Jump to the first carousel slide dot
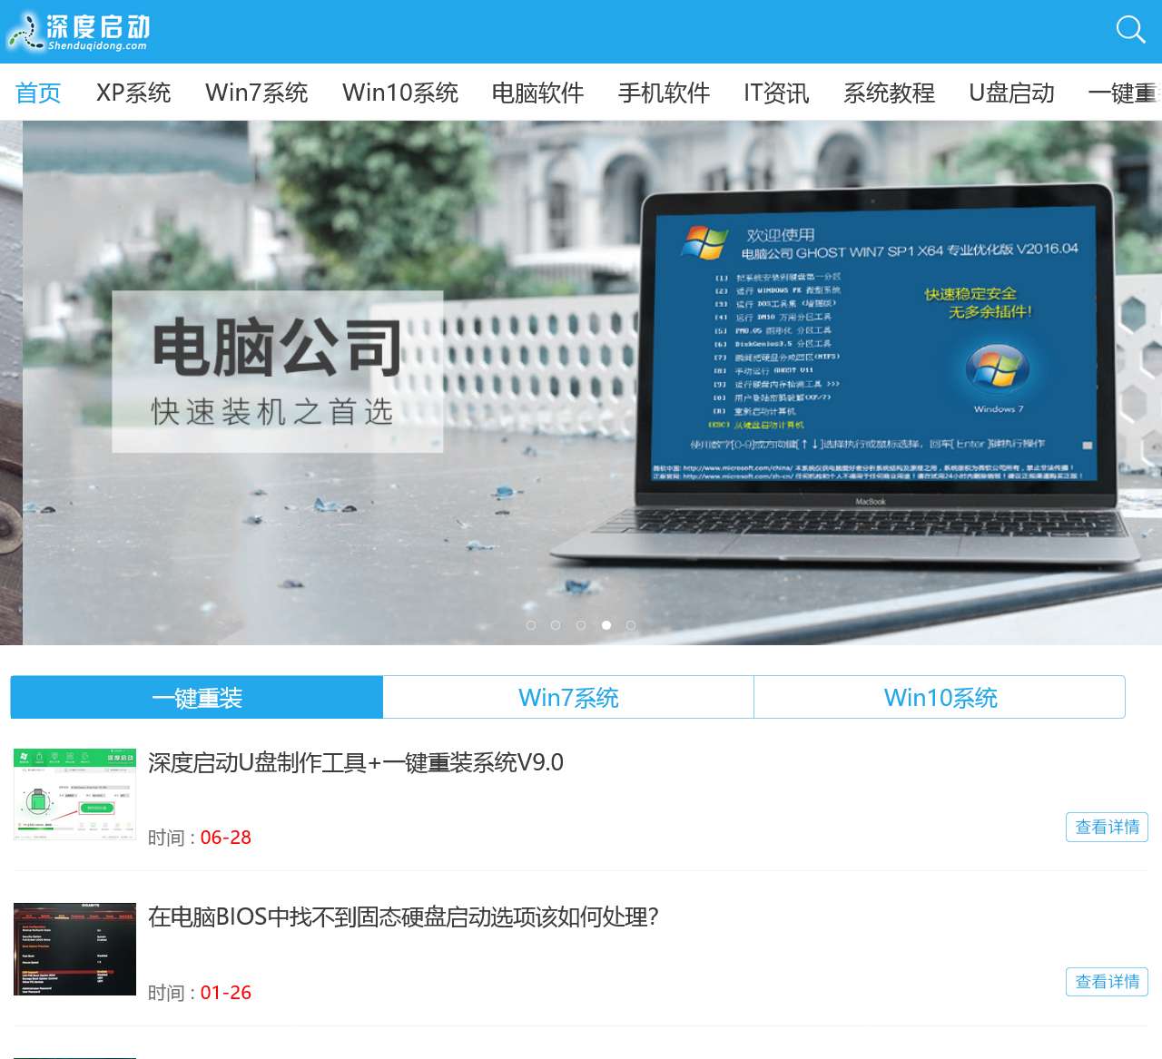 pos(531,625)
